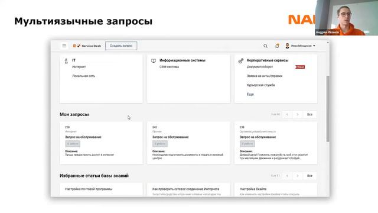378x213 pixels.
Task: Open article Как проверить сетевое соединение Интернета
Action: (185, 189)
